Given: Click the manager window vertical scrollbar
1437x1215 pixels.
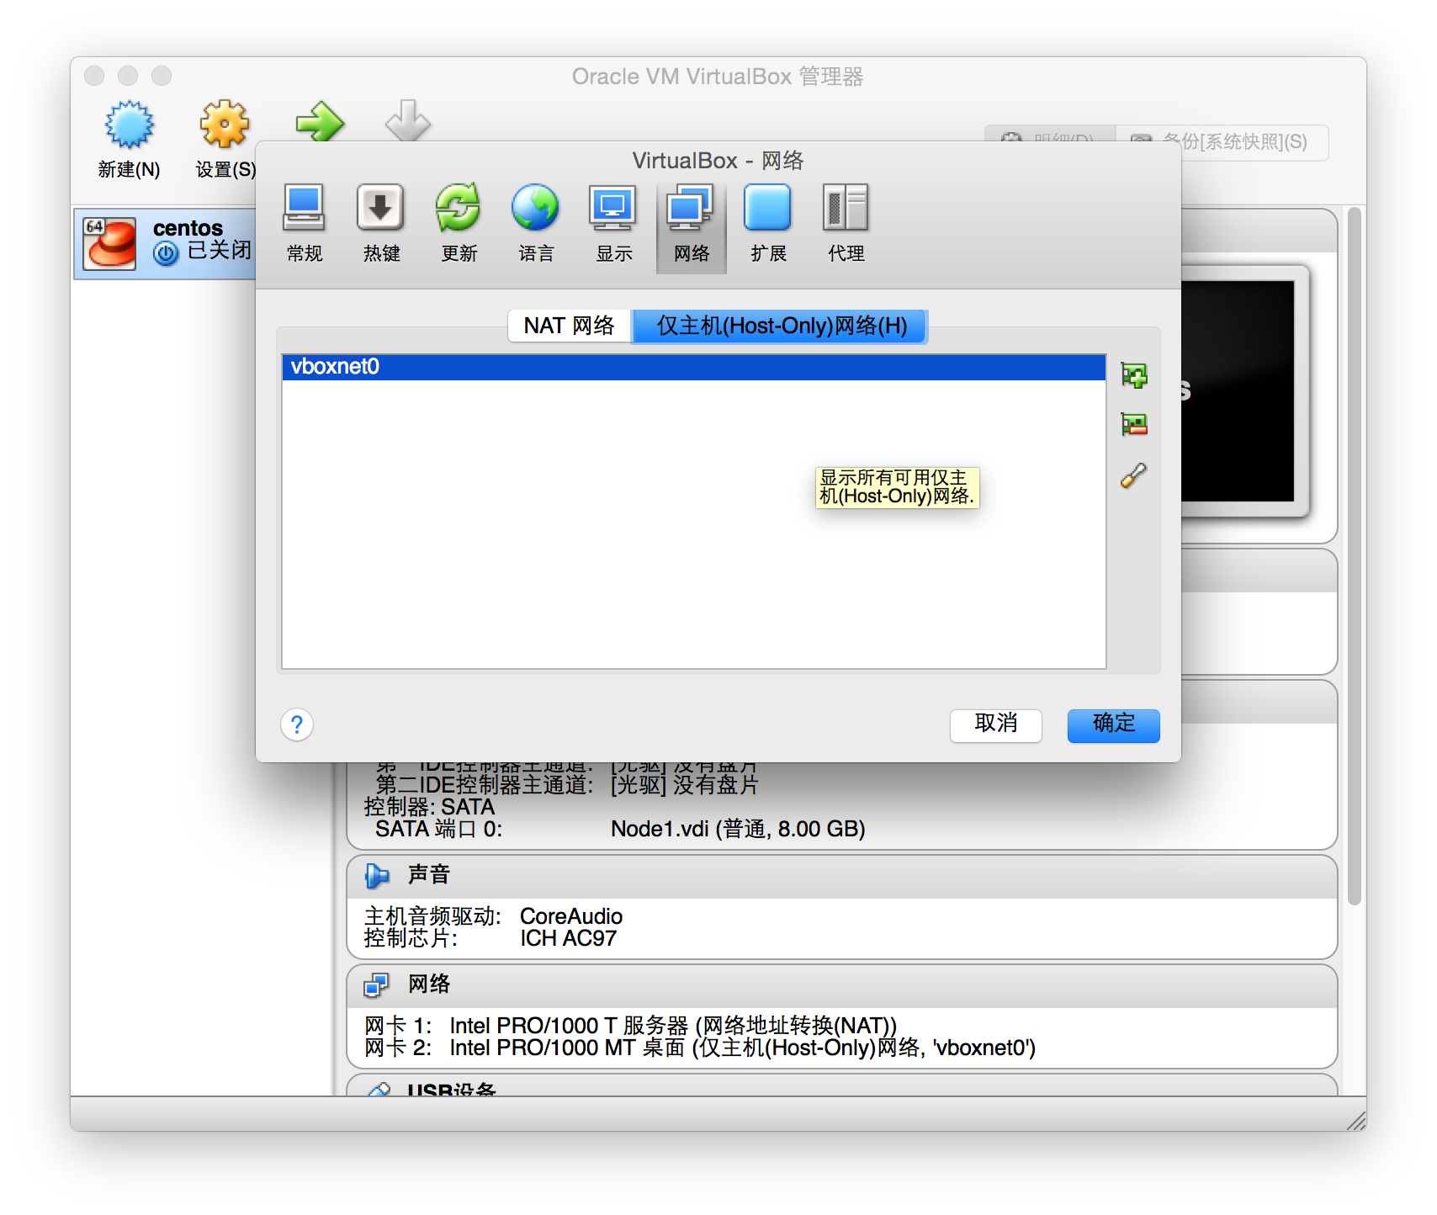Looking at the screenshot, I should pyautogui.click(x=1354, y=555).
